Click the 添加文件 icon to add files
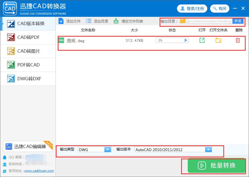Viewport: 249px width, 177px height. (61, 21)
